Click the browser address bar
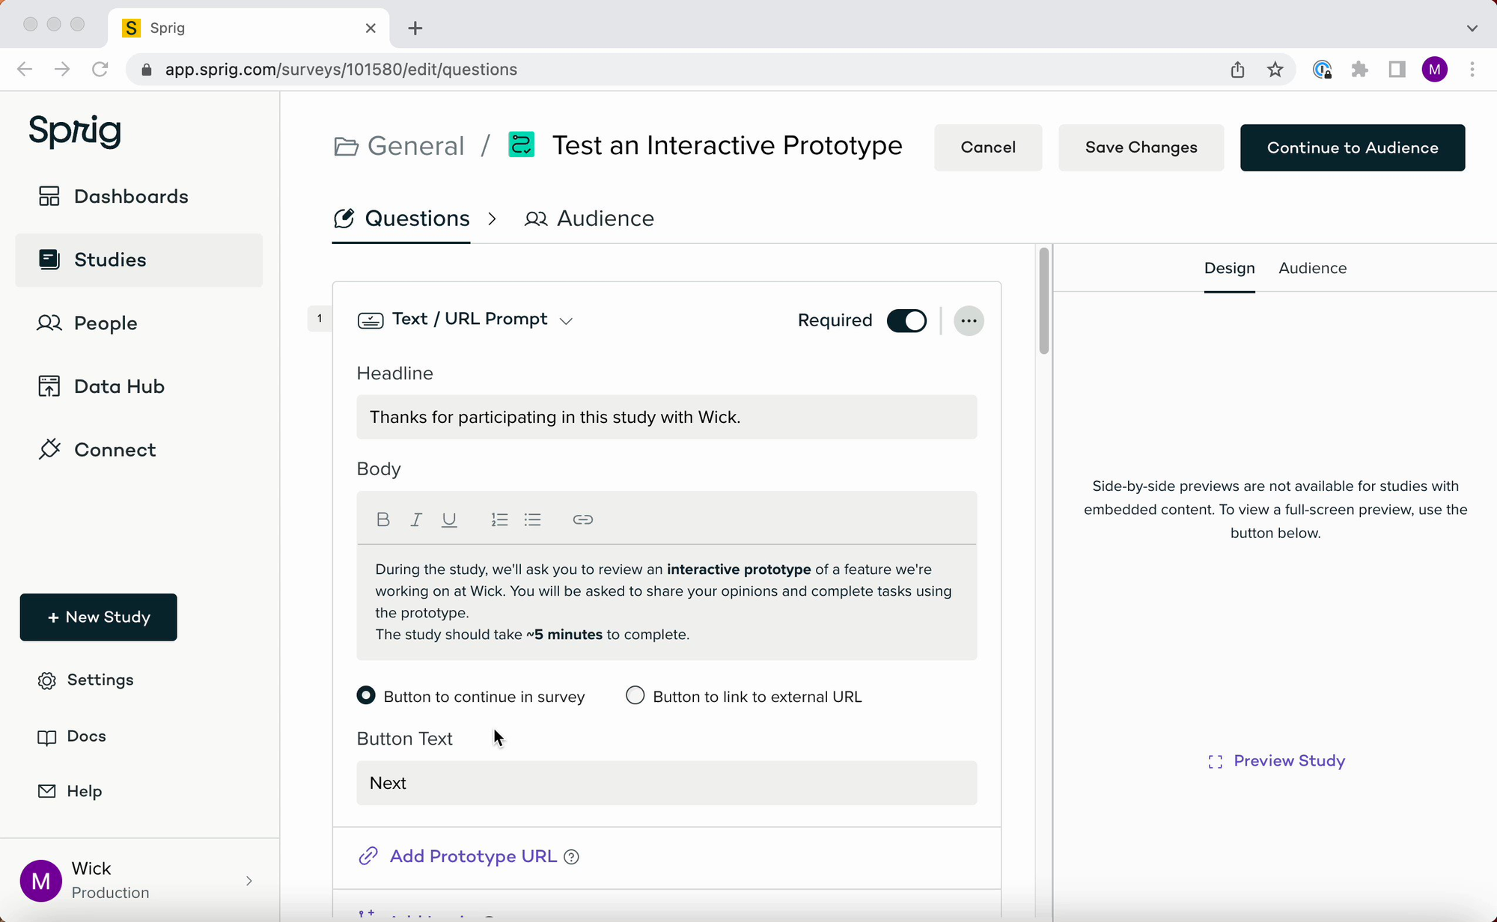The height and width of the screenshot is (922, 1497). [674, 70]
